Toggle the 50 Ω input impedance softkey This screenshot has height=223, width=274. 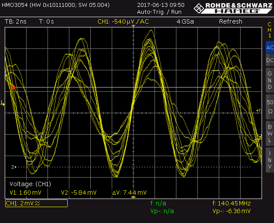point(270,106)
